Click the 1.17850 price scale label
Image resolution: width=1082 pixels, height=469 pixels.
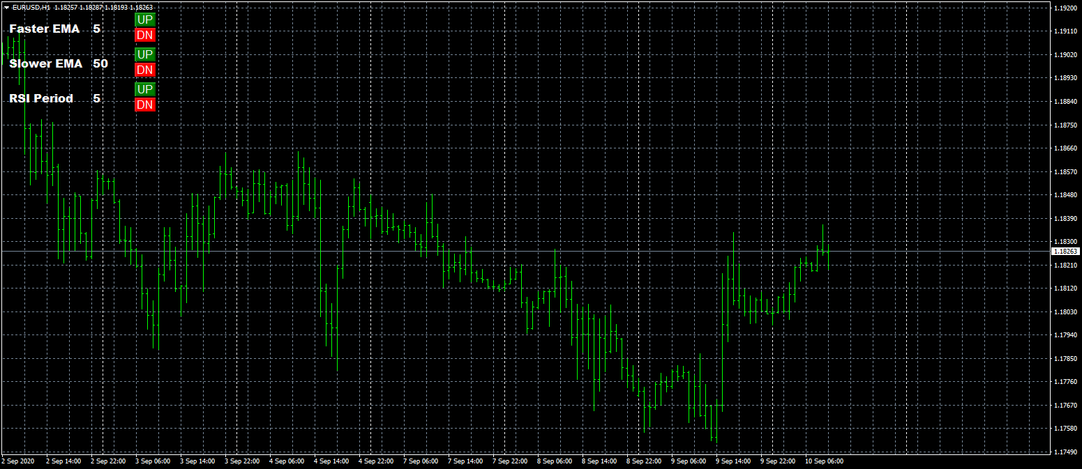(x=1065, y=358)
